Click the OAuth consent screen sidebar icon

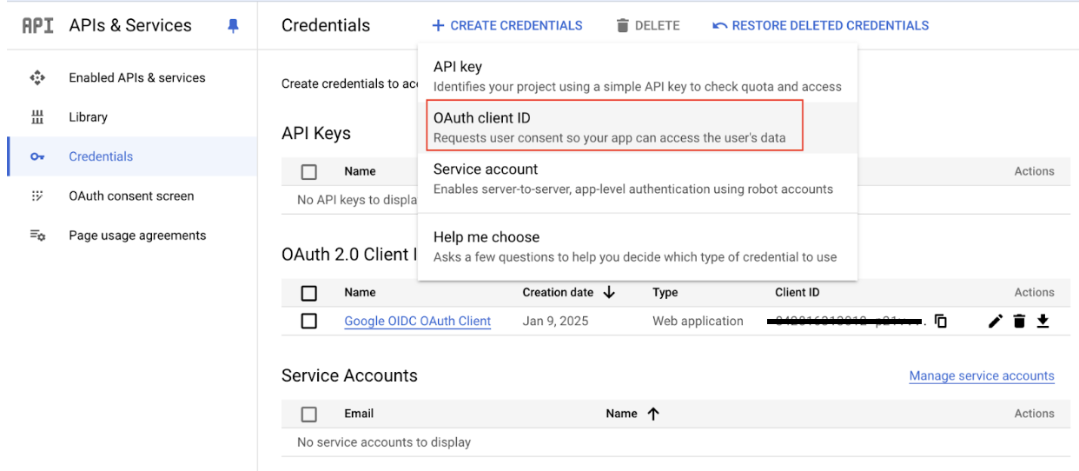tap(37, 196)
